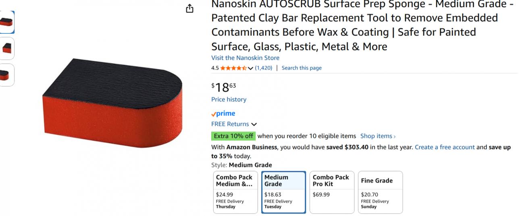Select the third product thumbnail
This screenshot has height=216, width=524.
pyautogui.click(x=7, y=75)
